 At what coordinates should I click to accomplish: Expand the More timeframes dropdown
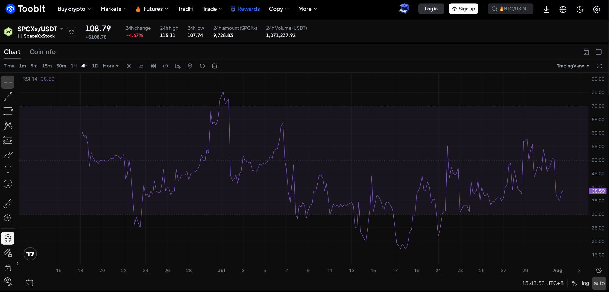point(111,66)
